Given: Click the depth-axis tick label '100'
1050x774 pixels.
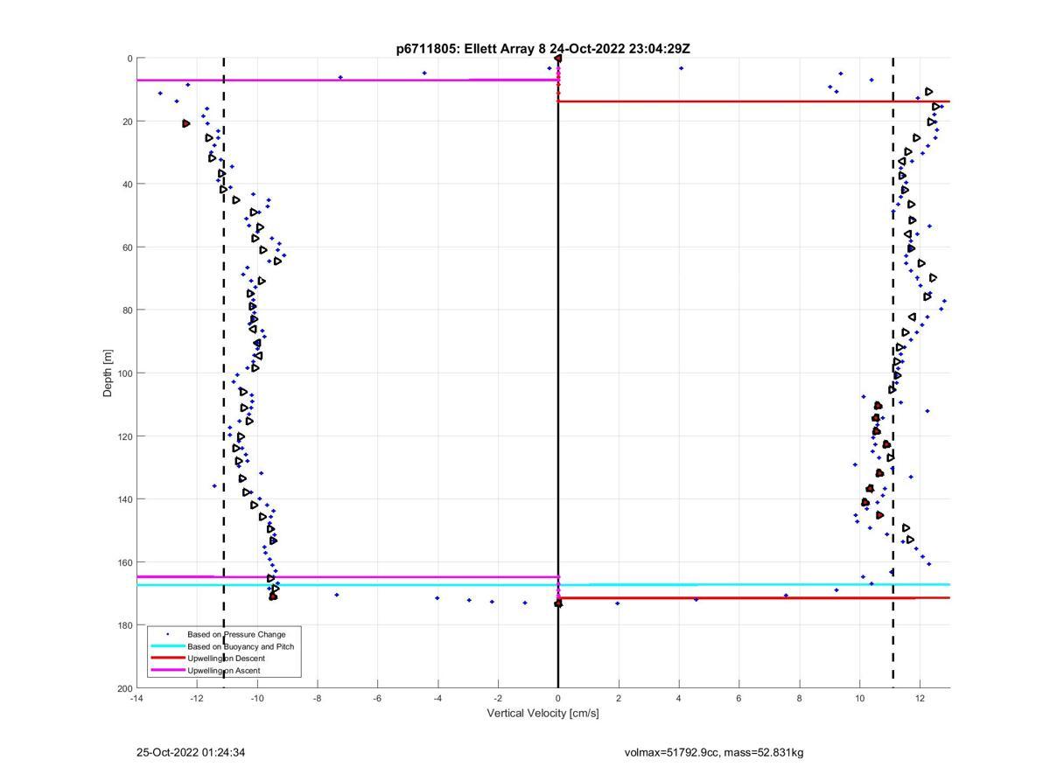Looking at the screenshot, I should 124,373.
